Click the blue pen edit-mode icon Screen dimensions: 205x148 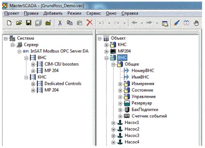(177, 23)
